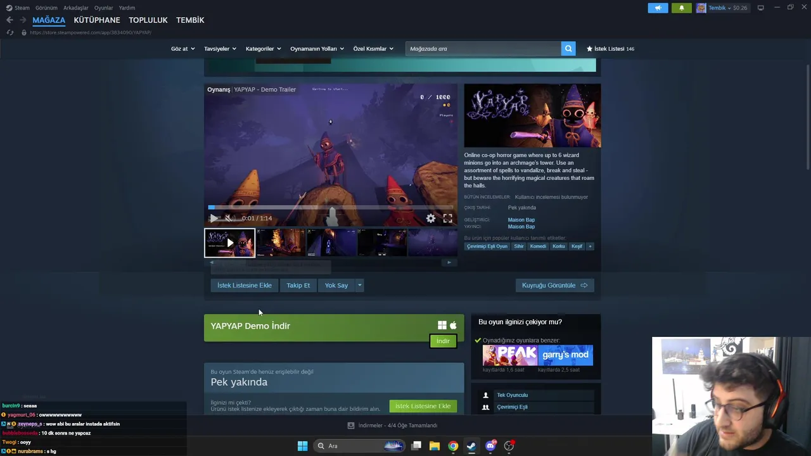The height and width of the screenshot is (456, 811).
Task: Open the Yok Say dropdown arrow
Action: coord(359,285)
